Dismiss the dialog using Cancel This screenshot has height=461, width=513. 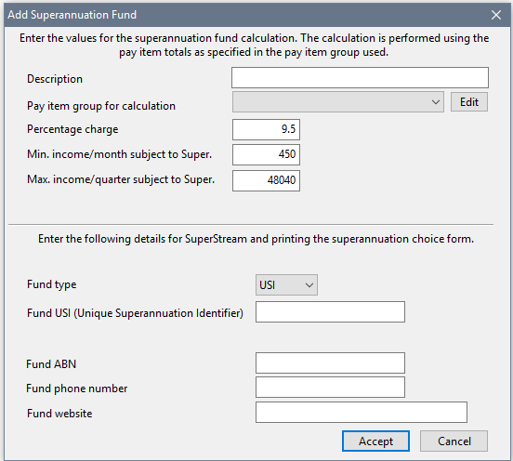point(454,441)
